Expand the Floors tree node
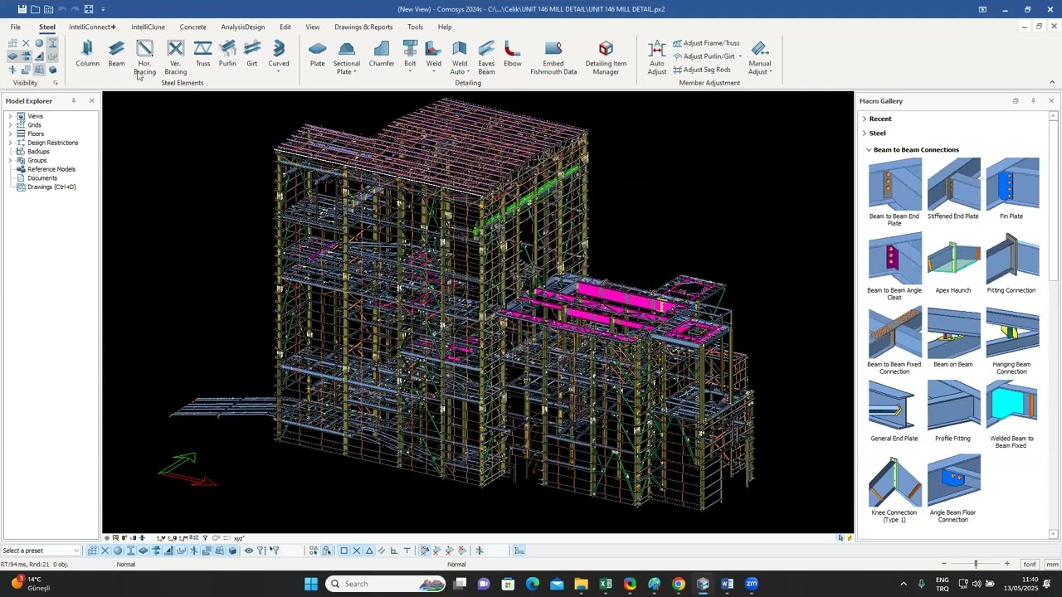This screenshot has width=1062, height=597. 10,133
